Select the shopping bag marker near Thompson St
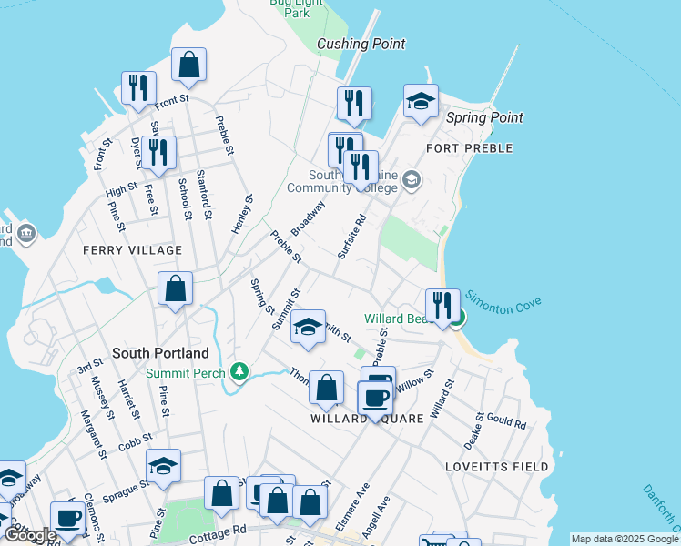681x546 pixels. [326, 388]
